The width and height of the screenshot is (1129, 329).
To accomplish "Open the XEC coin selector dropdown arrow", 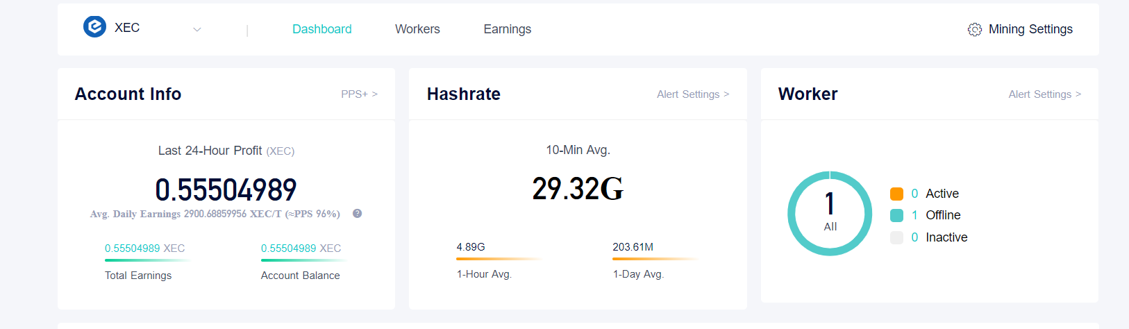I will click(x=197, y=30).
